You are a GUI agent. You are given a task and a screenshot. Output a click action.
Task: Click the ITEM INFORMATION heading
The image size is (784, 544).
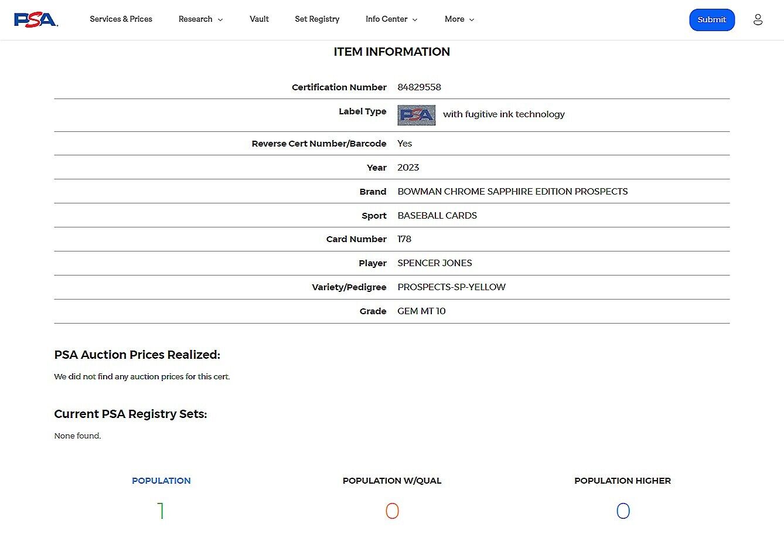pyautogui.click(x=392, y=52)
